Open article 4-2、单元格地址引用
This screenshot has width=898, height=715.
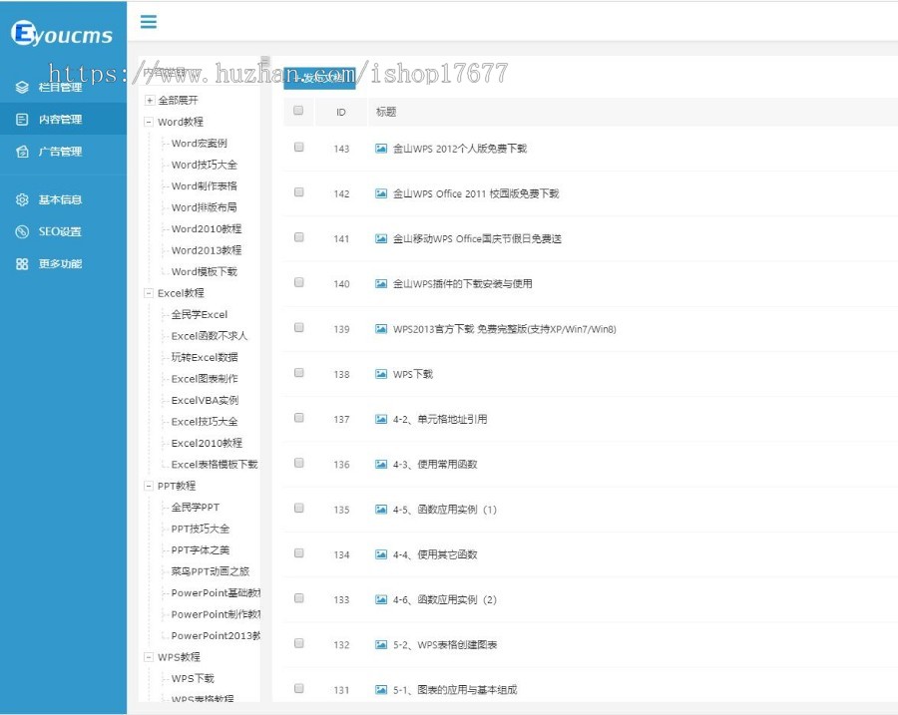pos(440,419)
